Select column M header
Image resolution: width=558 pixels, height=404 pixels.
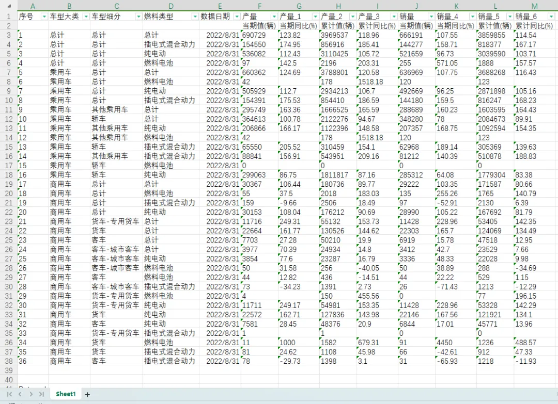534,6
